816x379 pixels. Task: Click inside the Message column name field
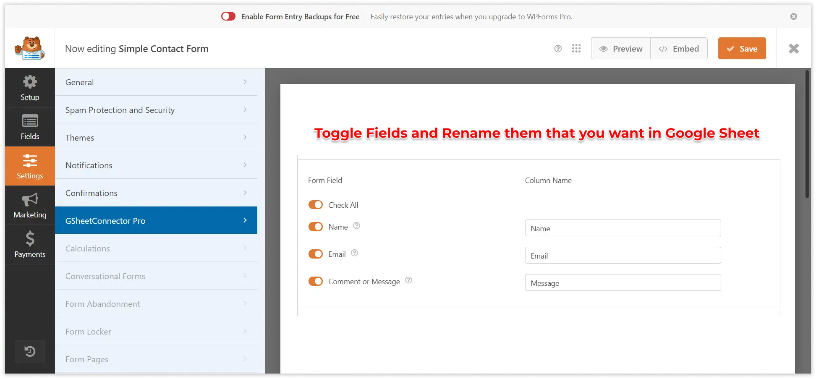tap(622, 282)
